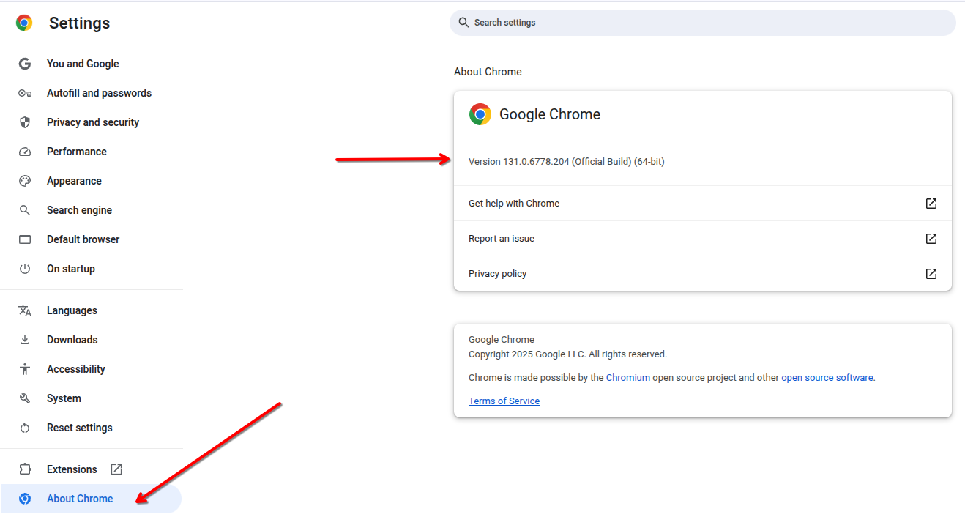Switch to Autofill and passwords
965x517 pixels.
coord(99,93)
